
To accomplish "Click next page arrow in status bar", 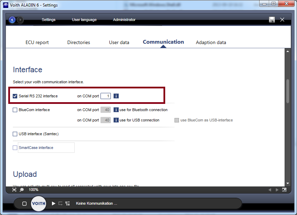I will click(x=277, y=190).
